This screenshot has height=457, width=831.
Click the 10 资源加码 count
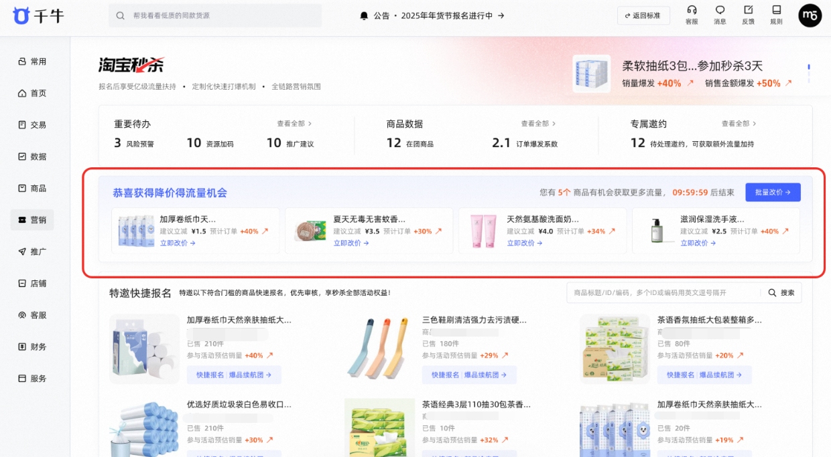[210, 143]
